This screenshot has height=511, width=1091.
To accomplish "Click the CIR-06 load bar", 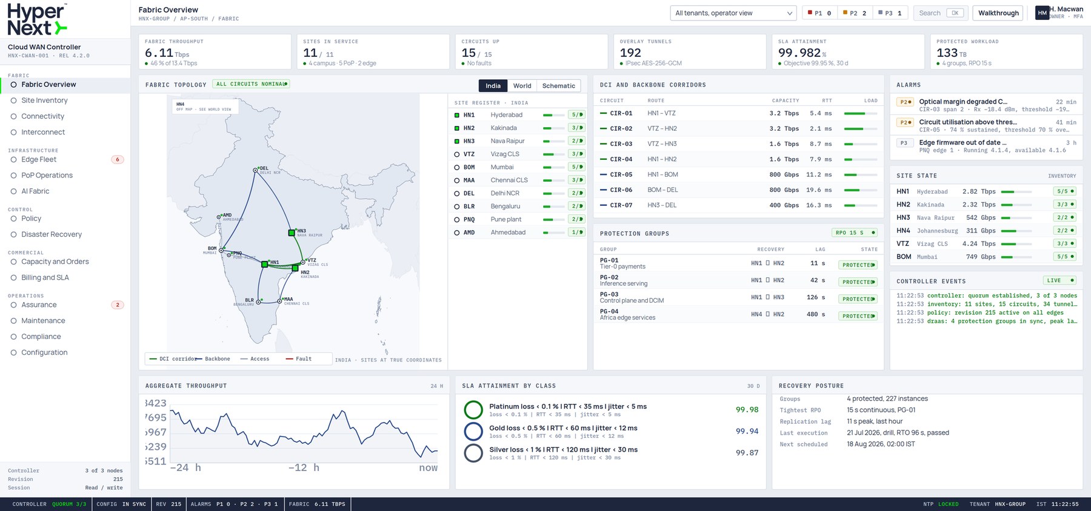I will [x=861, y=190].
